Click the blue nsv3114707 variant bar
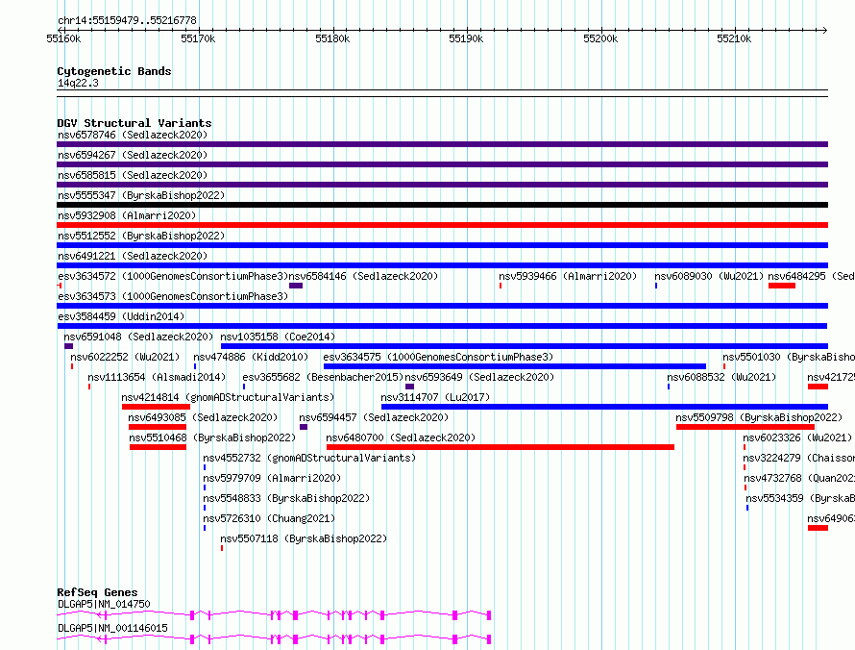 click(x=604, y=407)
